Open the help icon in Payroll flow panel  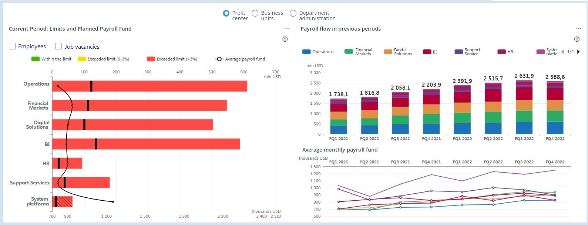click(577, 39)
